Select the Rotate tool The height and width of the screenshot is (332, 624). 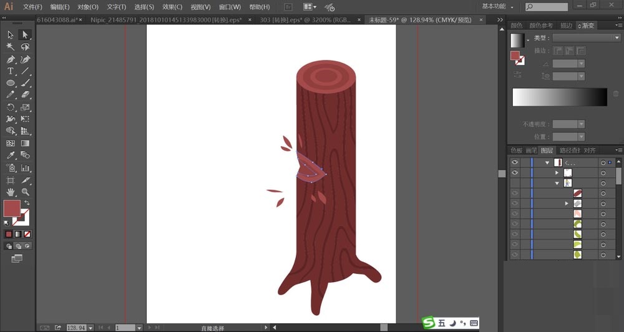pyautogui.click(x=11, y=107)
